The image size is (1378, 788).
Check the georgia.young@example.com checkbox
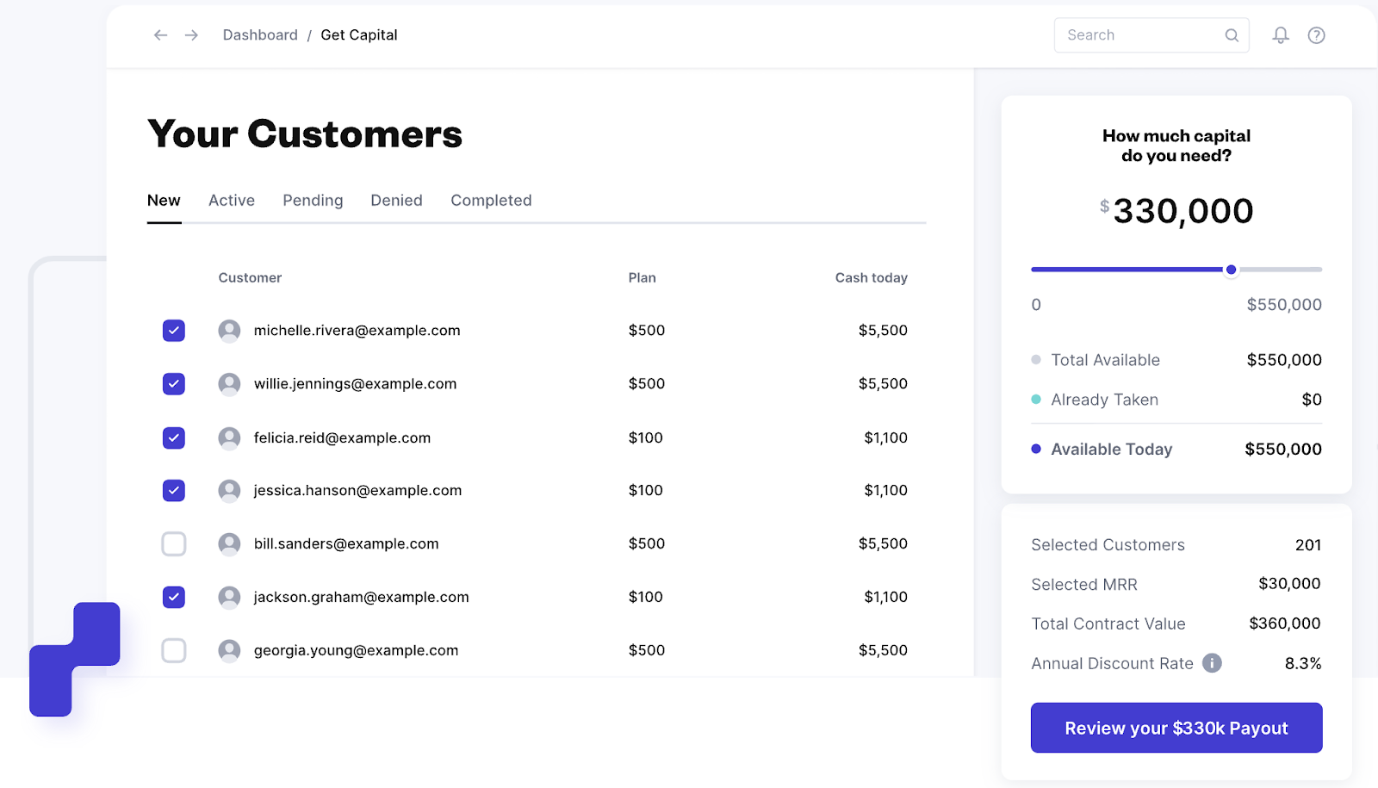tap(174, 650)
